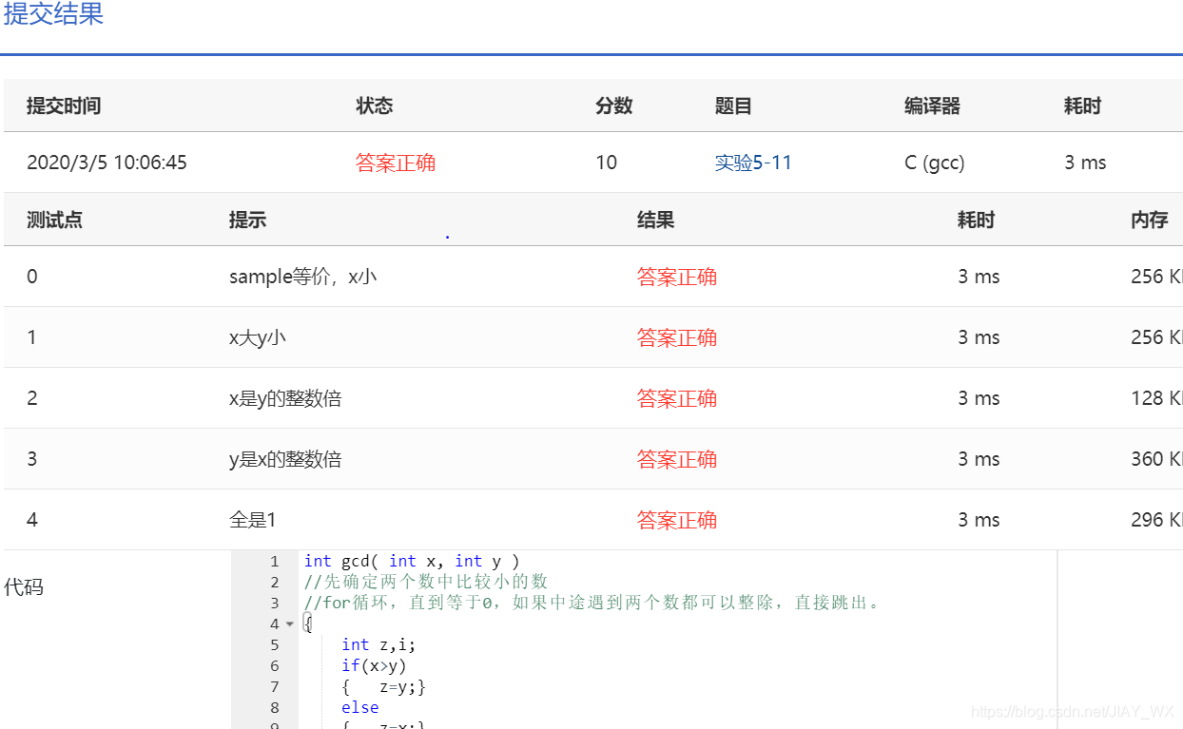The image size is (1183, 729).
Task: Click comment line starting with //for循环
Action: (x=592, y=603)
